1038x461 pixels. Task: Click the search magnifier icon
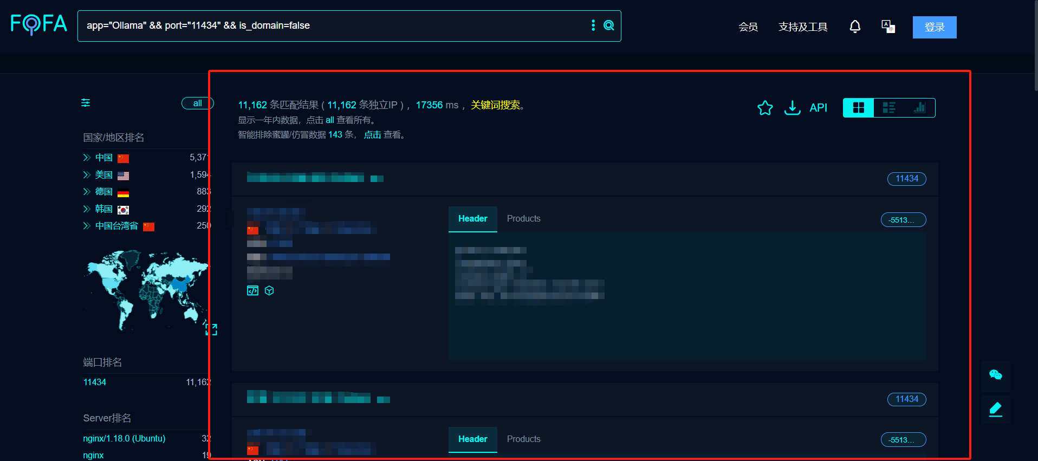[609, 25]
